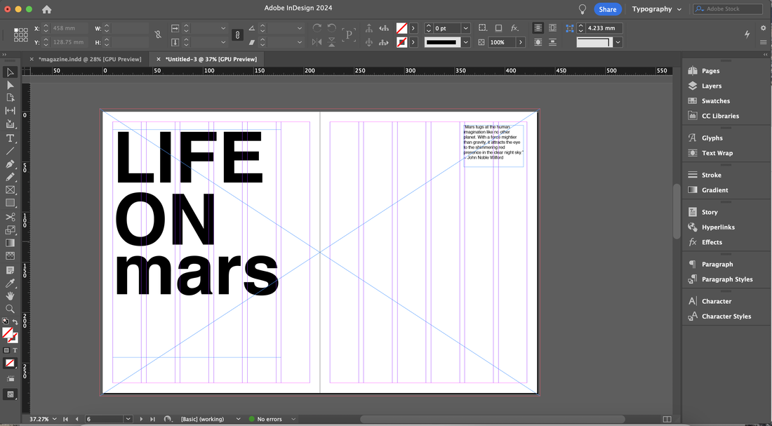Viewport: 772px width, 426px height.
Task: Select the Scissors tool
Action: coord(10,217)
